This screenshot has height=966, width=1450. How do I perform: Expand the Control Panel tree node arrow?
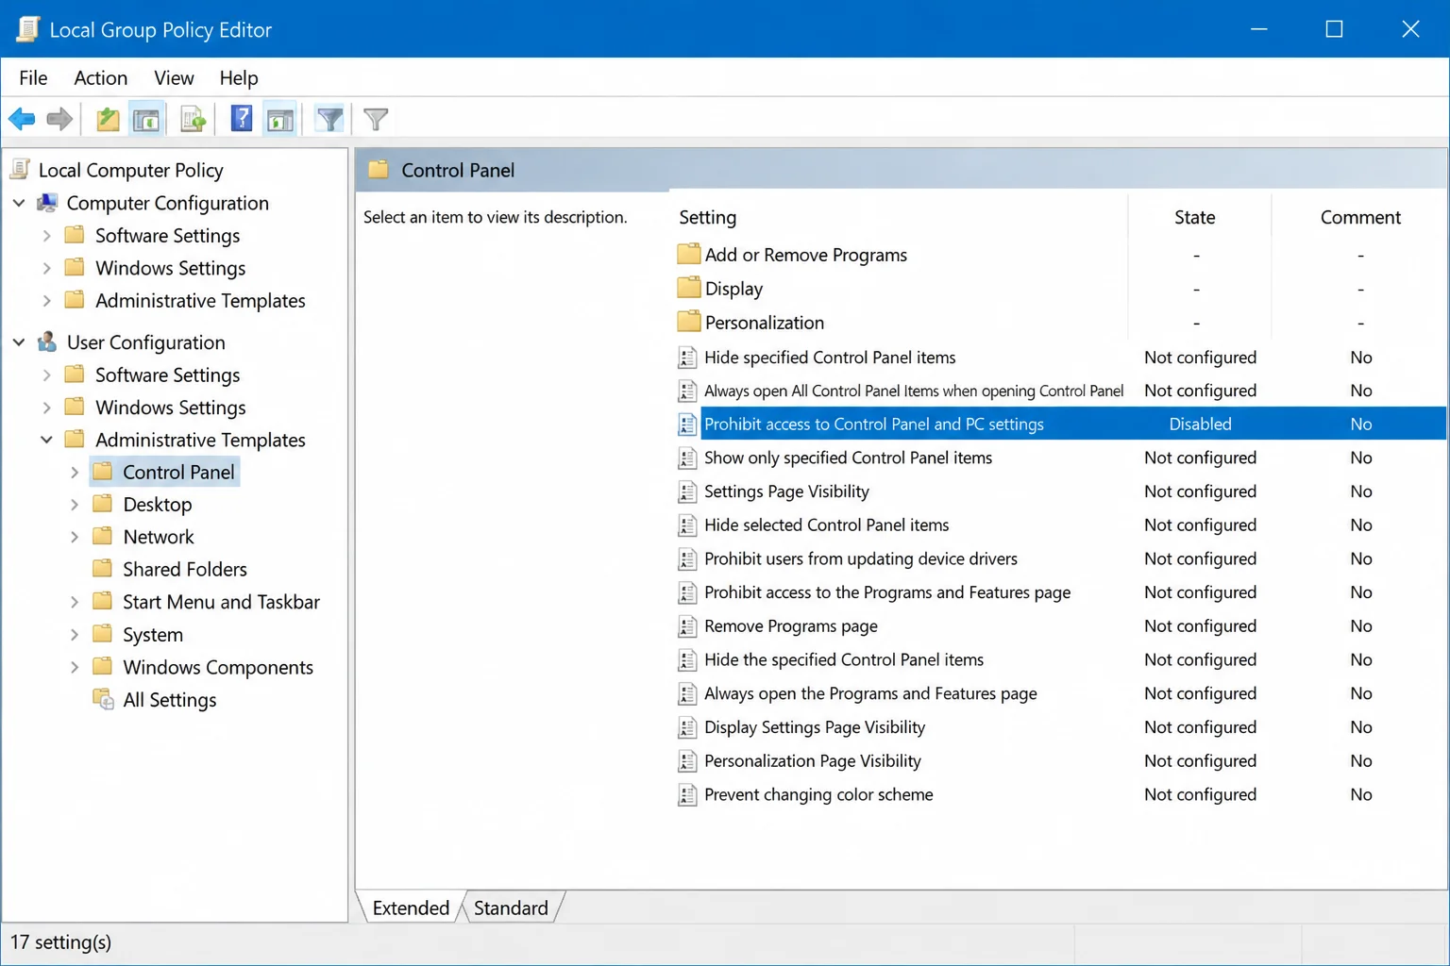pos(74,472)
